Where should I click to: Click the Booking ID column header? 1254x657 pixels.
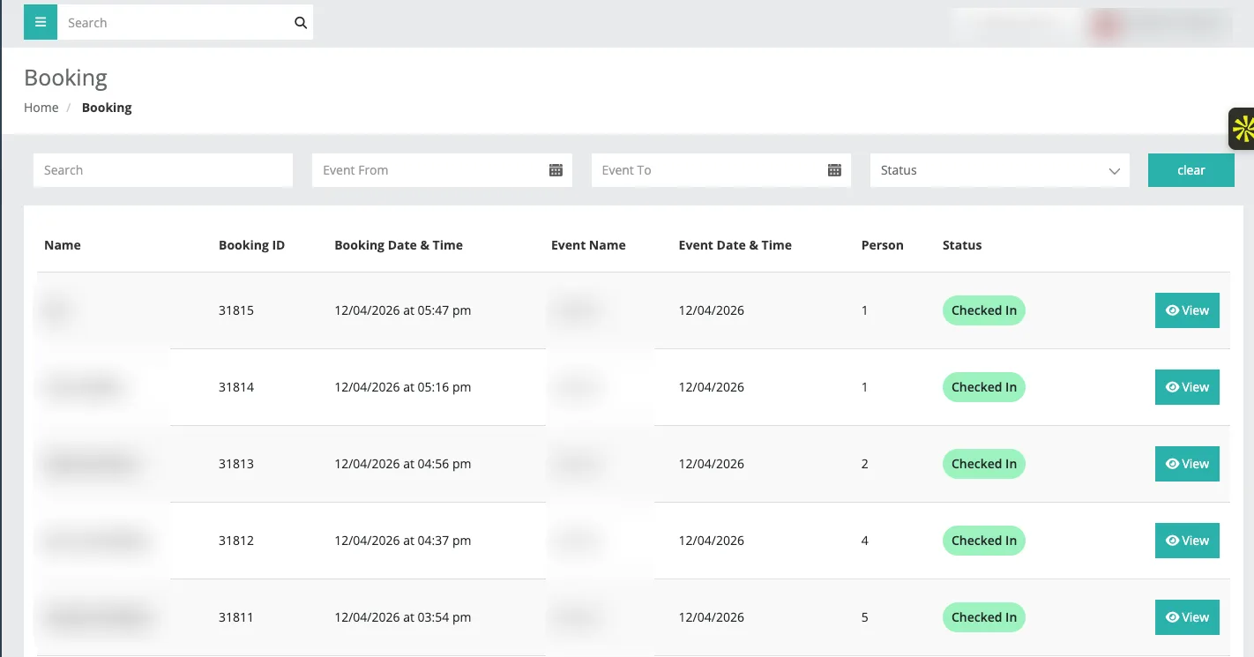pos(251,245)
